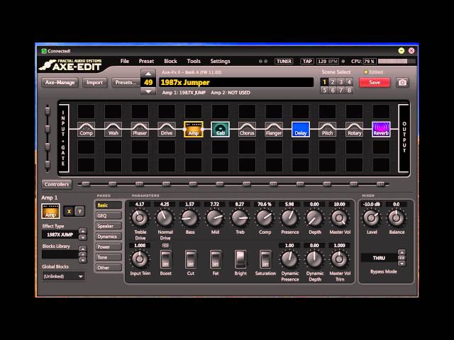This screenshot has height=340, width=454.
Task: Click the TAP tempo button
Action: pyautogui.click(x=307, y=62)
